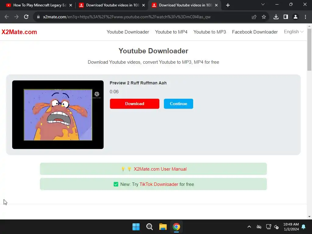Toggle the browser side panel icon
312x234 pixels.
[286, 17]
